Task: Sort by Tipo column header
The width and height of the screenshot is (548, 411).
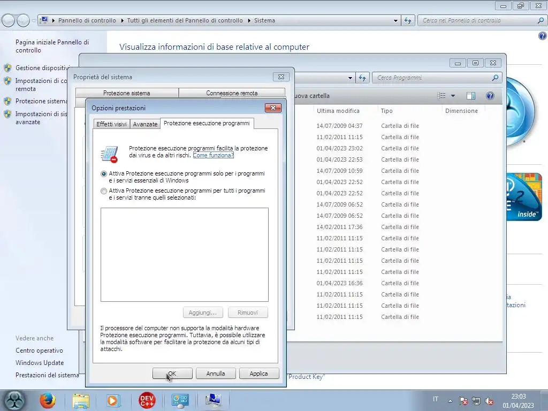Action: tap(386, 111)
